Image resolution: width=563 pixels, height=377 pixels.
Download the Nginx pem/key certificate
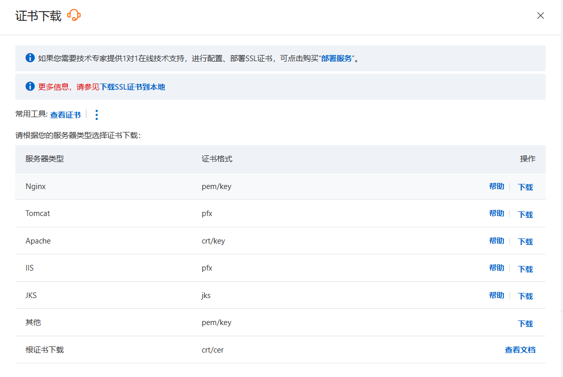point(525,187)
